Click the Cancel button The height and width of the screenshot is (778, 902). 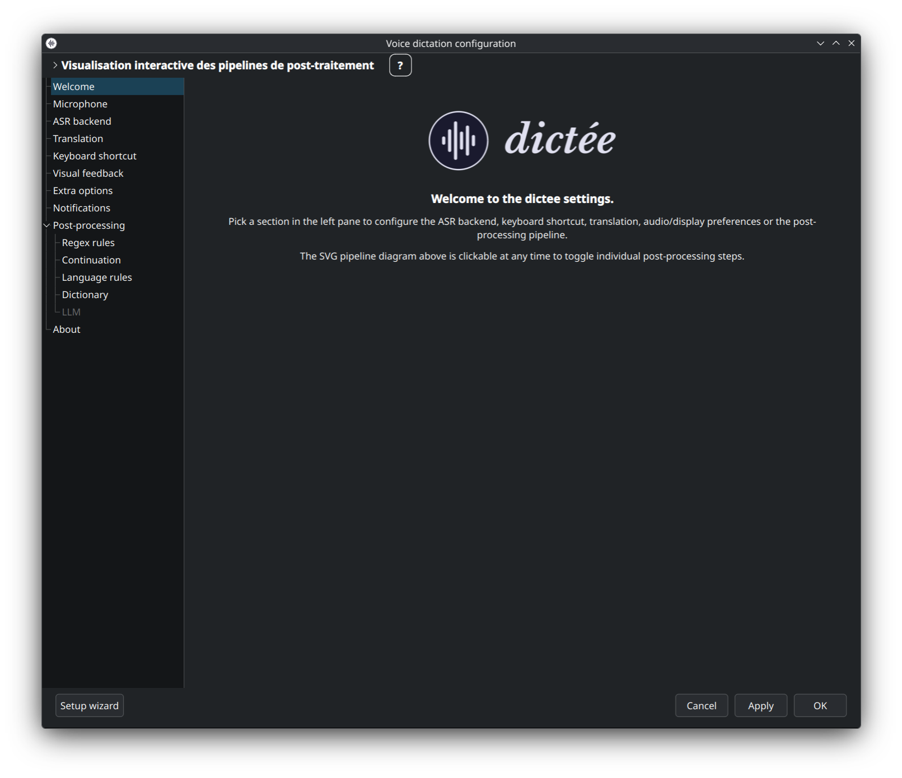click(x=702, y=706)
